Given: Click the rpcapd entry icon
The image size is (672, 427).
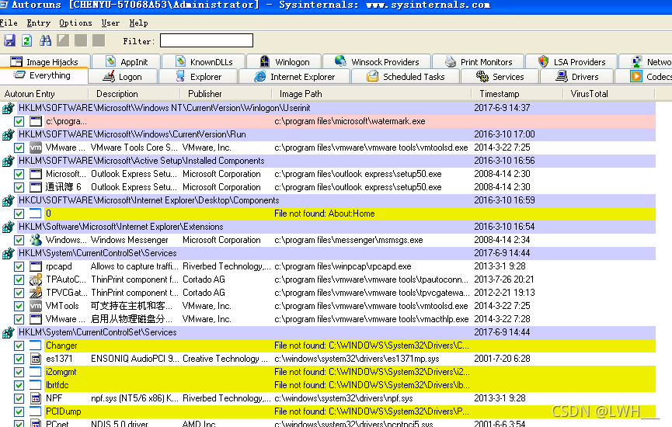Looking at the screenshot, I should (x=36, y=266).
